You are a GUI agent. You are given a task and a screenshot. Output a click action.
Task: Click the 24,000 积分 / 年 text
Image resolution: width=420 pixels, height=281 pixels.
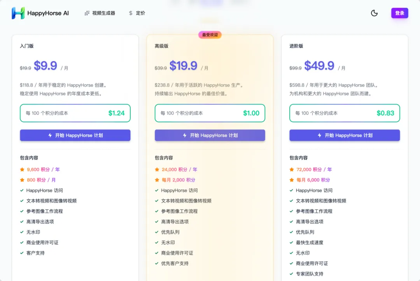coord(179,169)
